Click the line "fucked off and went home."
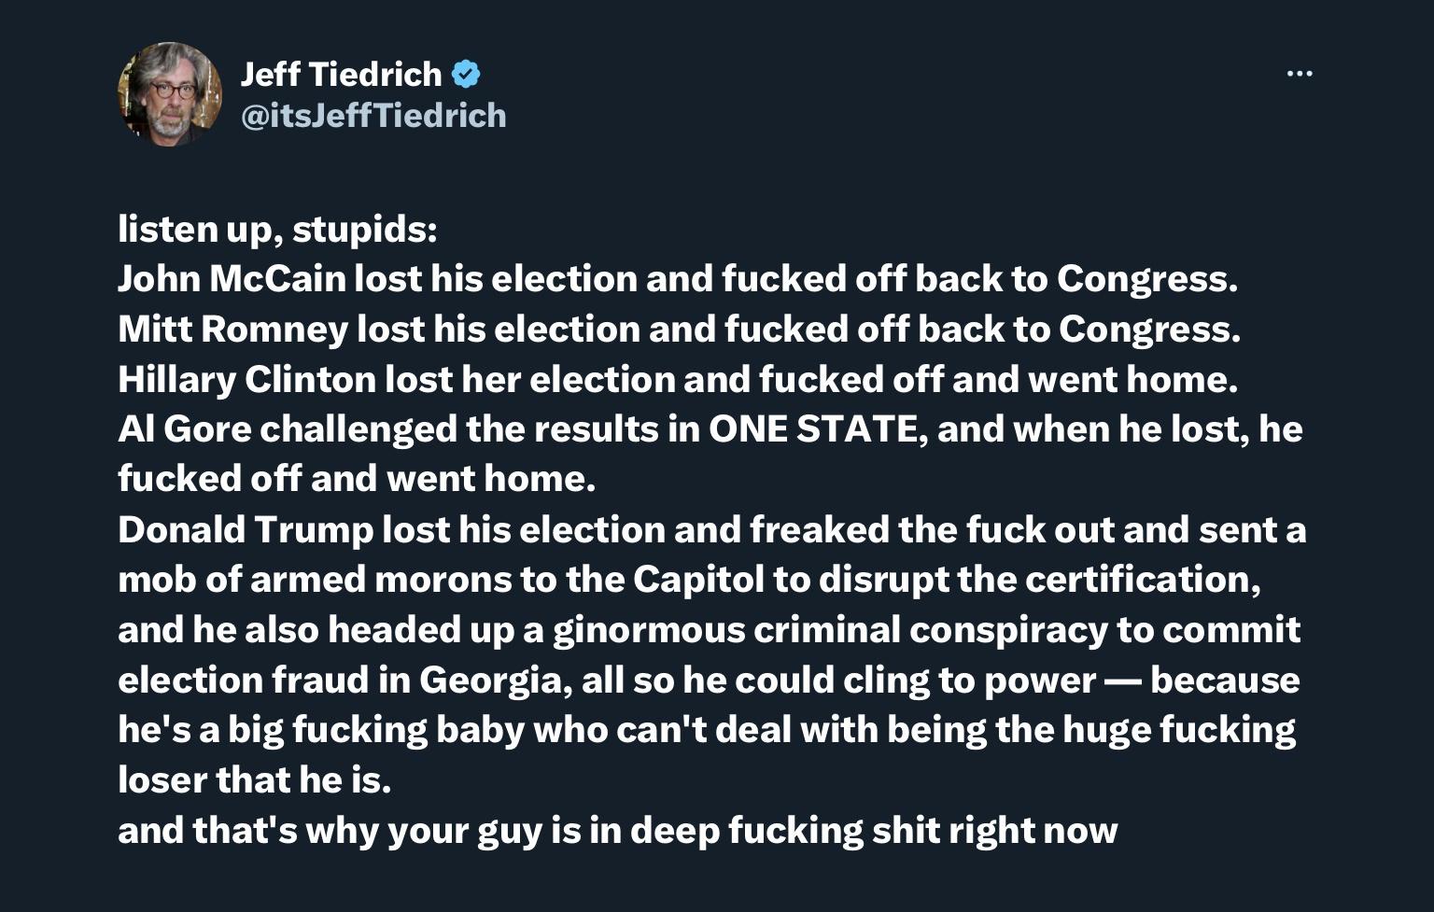This screenshot has width=1434, height=912. coord(356,479)
